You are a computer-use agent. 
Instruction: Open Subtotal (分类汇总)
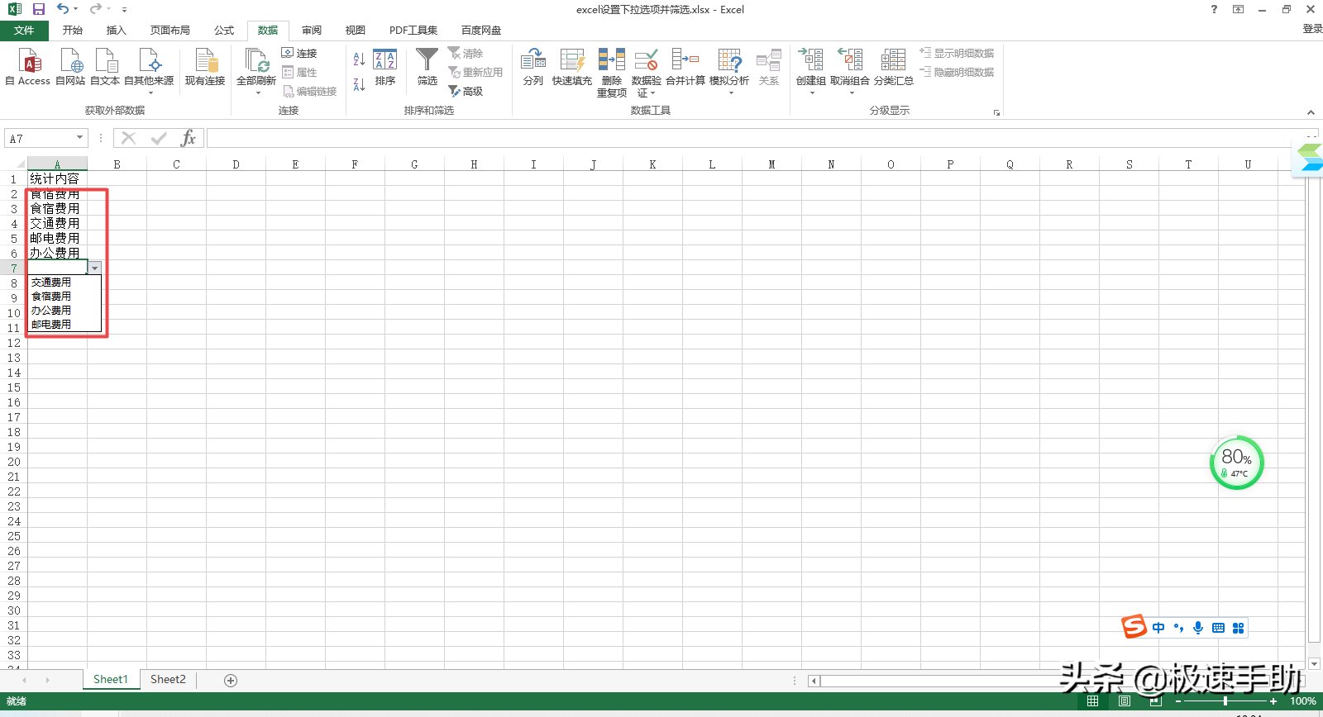pos(894,67)
